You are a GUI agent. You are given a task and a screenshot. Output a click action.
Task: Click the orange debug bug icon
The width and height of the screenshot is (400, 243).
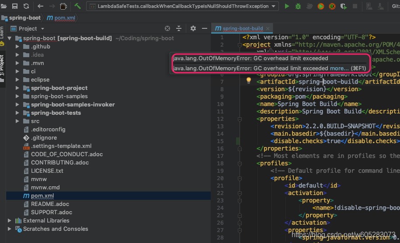click(x=332, y=6)
